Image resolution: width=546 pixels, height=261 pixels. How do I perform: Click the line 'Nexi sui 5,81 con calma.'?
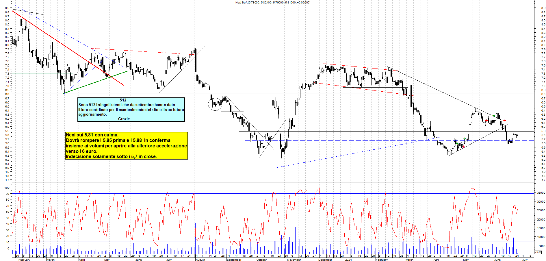[x=92, y=135]
